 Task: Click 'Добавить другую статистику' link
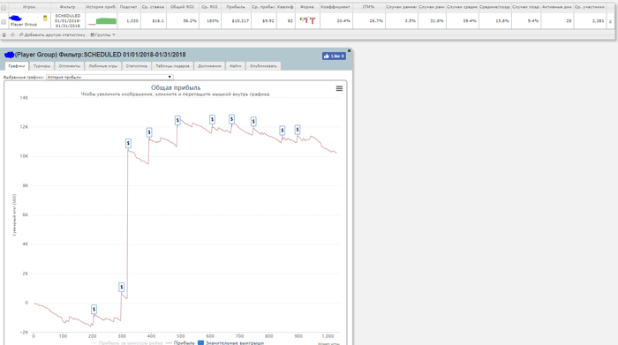52,35
